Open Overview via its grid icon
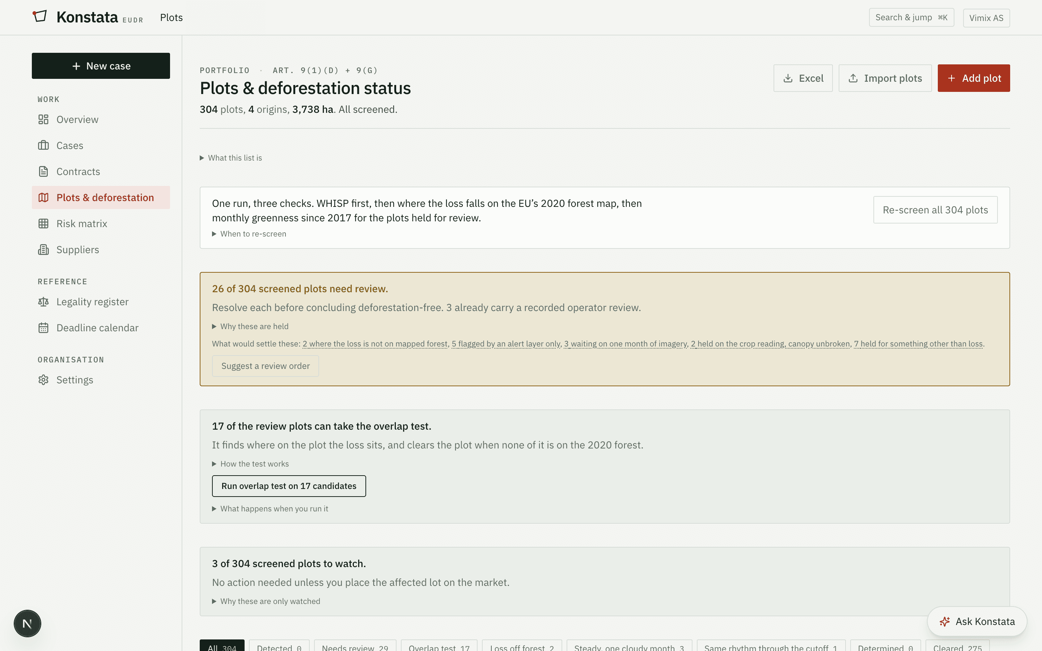Image resolution: width=1042 pixels, height=651 pixels. pyautogui.click(x=43, y=119)
